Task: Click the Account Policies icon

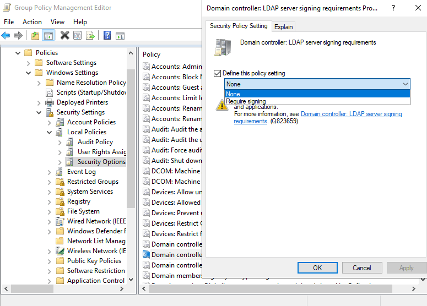Action: (60, 122)
